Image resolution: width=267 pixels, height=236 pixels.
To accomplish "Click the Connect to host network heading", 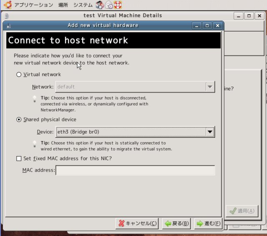I will [x=68, y=41].
